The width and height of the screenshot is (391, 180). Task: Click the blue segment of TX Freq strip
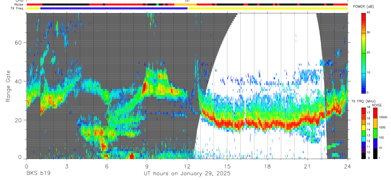coord(114,8)
